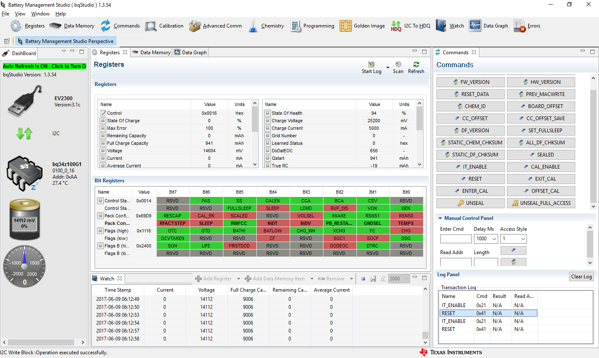Open the Access Style dropdown
Screen dimensions: 599x358
point(523,239)
